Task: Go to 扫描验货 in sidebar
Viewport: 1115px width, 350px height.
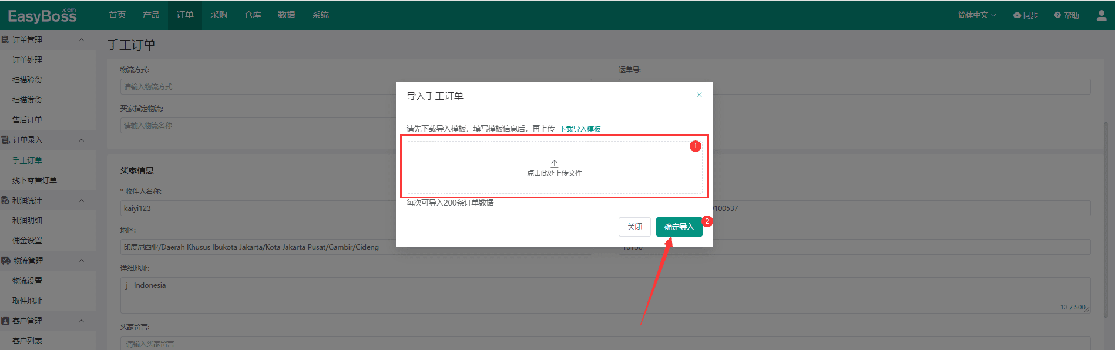Action: point(27,80)
